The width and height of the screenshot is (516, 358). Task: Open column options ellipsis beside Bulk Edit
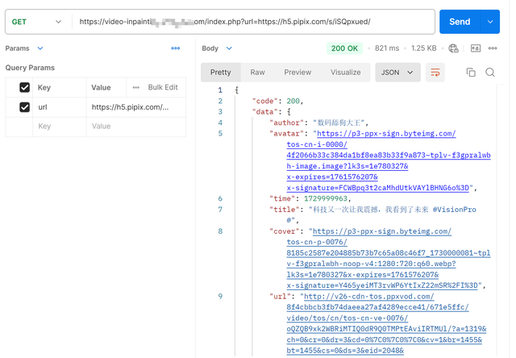click(135, 87)
